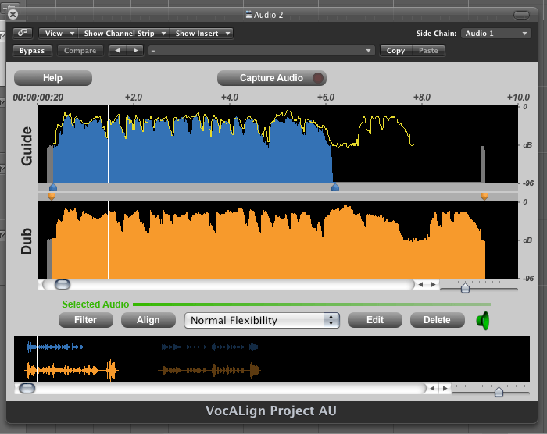
Task: Open the View menu
Action: pyautogui.click(x=59, y=34)
